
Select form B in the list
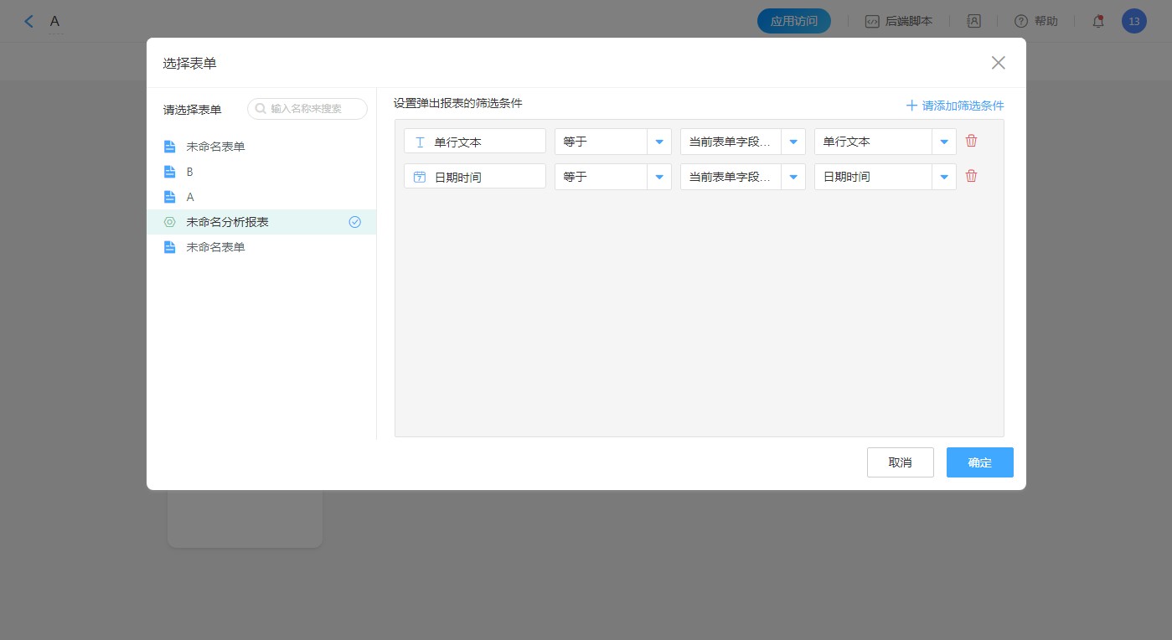pyautogui.click(x=190, y=172)
